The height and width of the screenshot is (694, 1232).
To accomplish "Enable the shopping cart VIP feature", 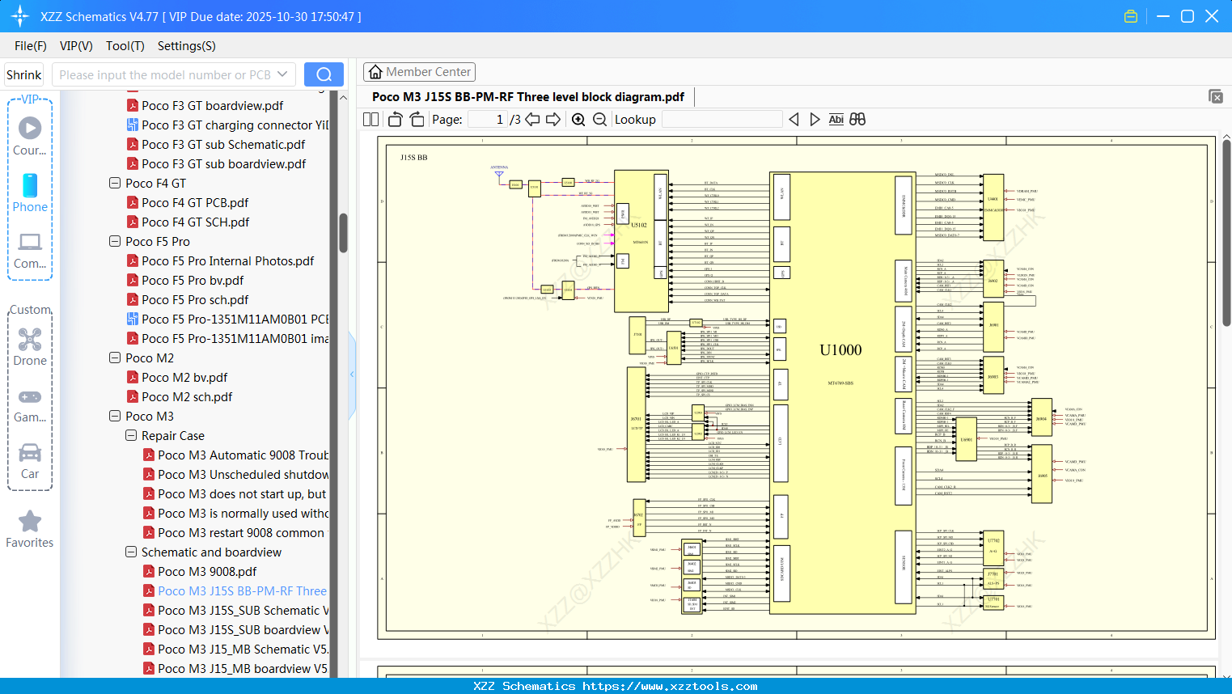I will [1131, 15].
